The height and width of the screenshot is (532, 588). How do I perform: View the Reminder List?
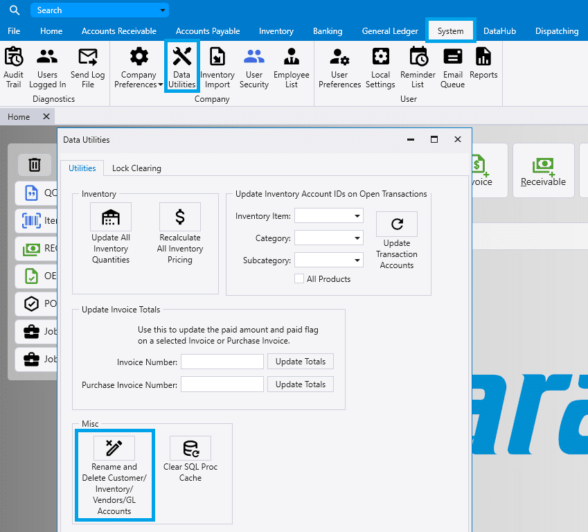click(418, 67)
